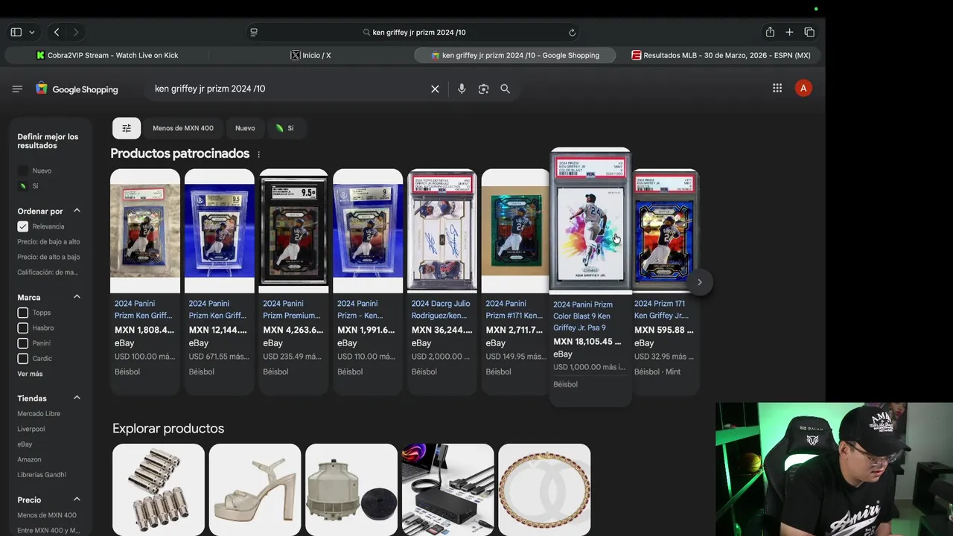Start voice search with microphone icon
This screenshot has height=536, width=953.
[x=462, y=89]
